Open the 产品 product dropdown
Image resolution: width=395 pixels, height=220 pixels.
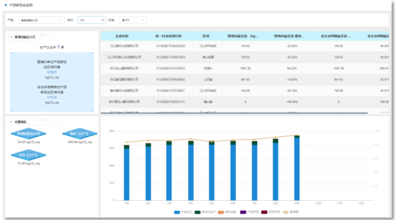click(42, 20)
